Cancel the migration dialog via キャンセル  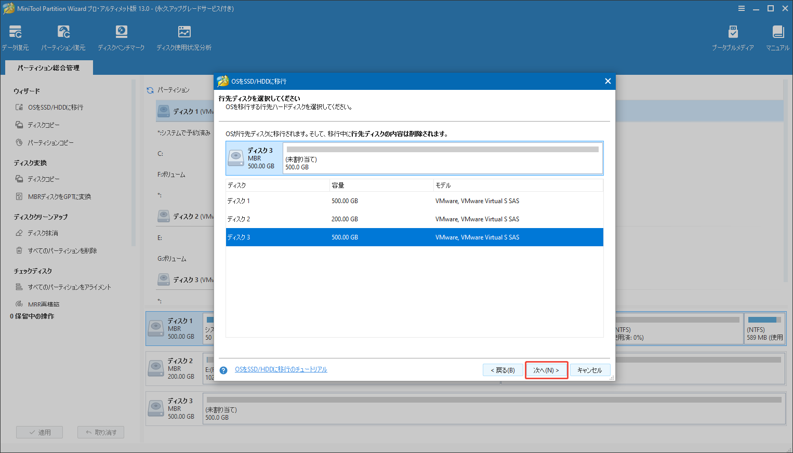(590, 370)
